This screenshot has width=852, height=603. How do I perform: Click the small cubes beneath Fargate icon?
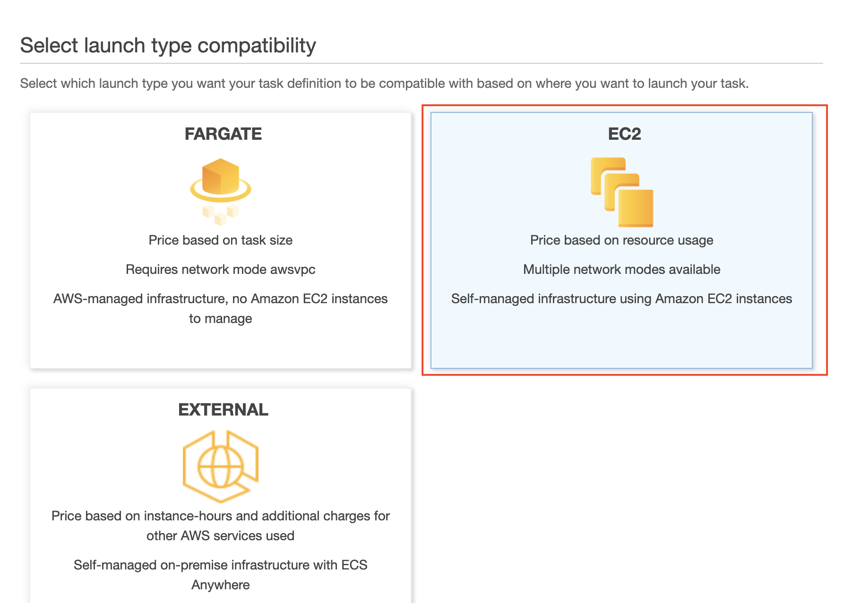(221, 214)
